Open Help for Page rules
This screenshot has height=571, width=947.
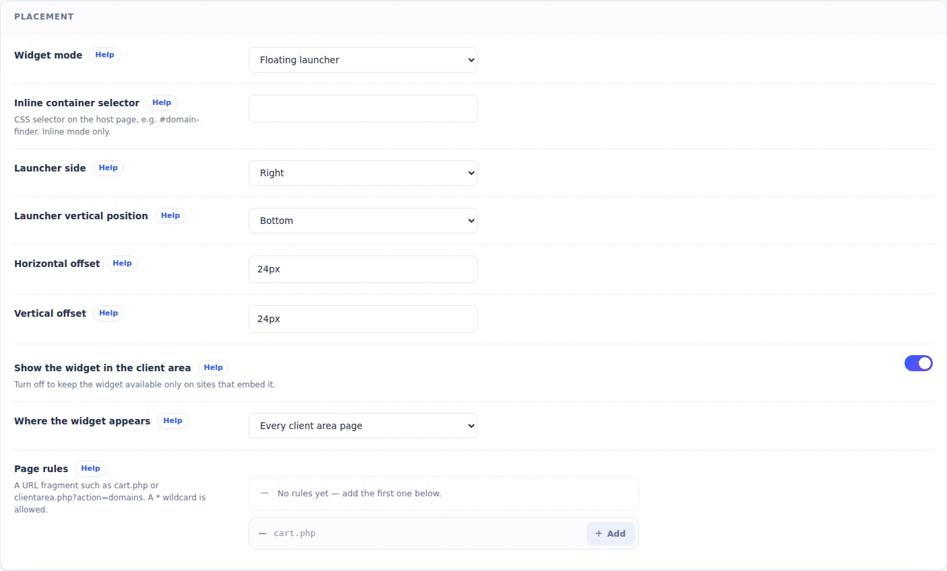point(90,469)
